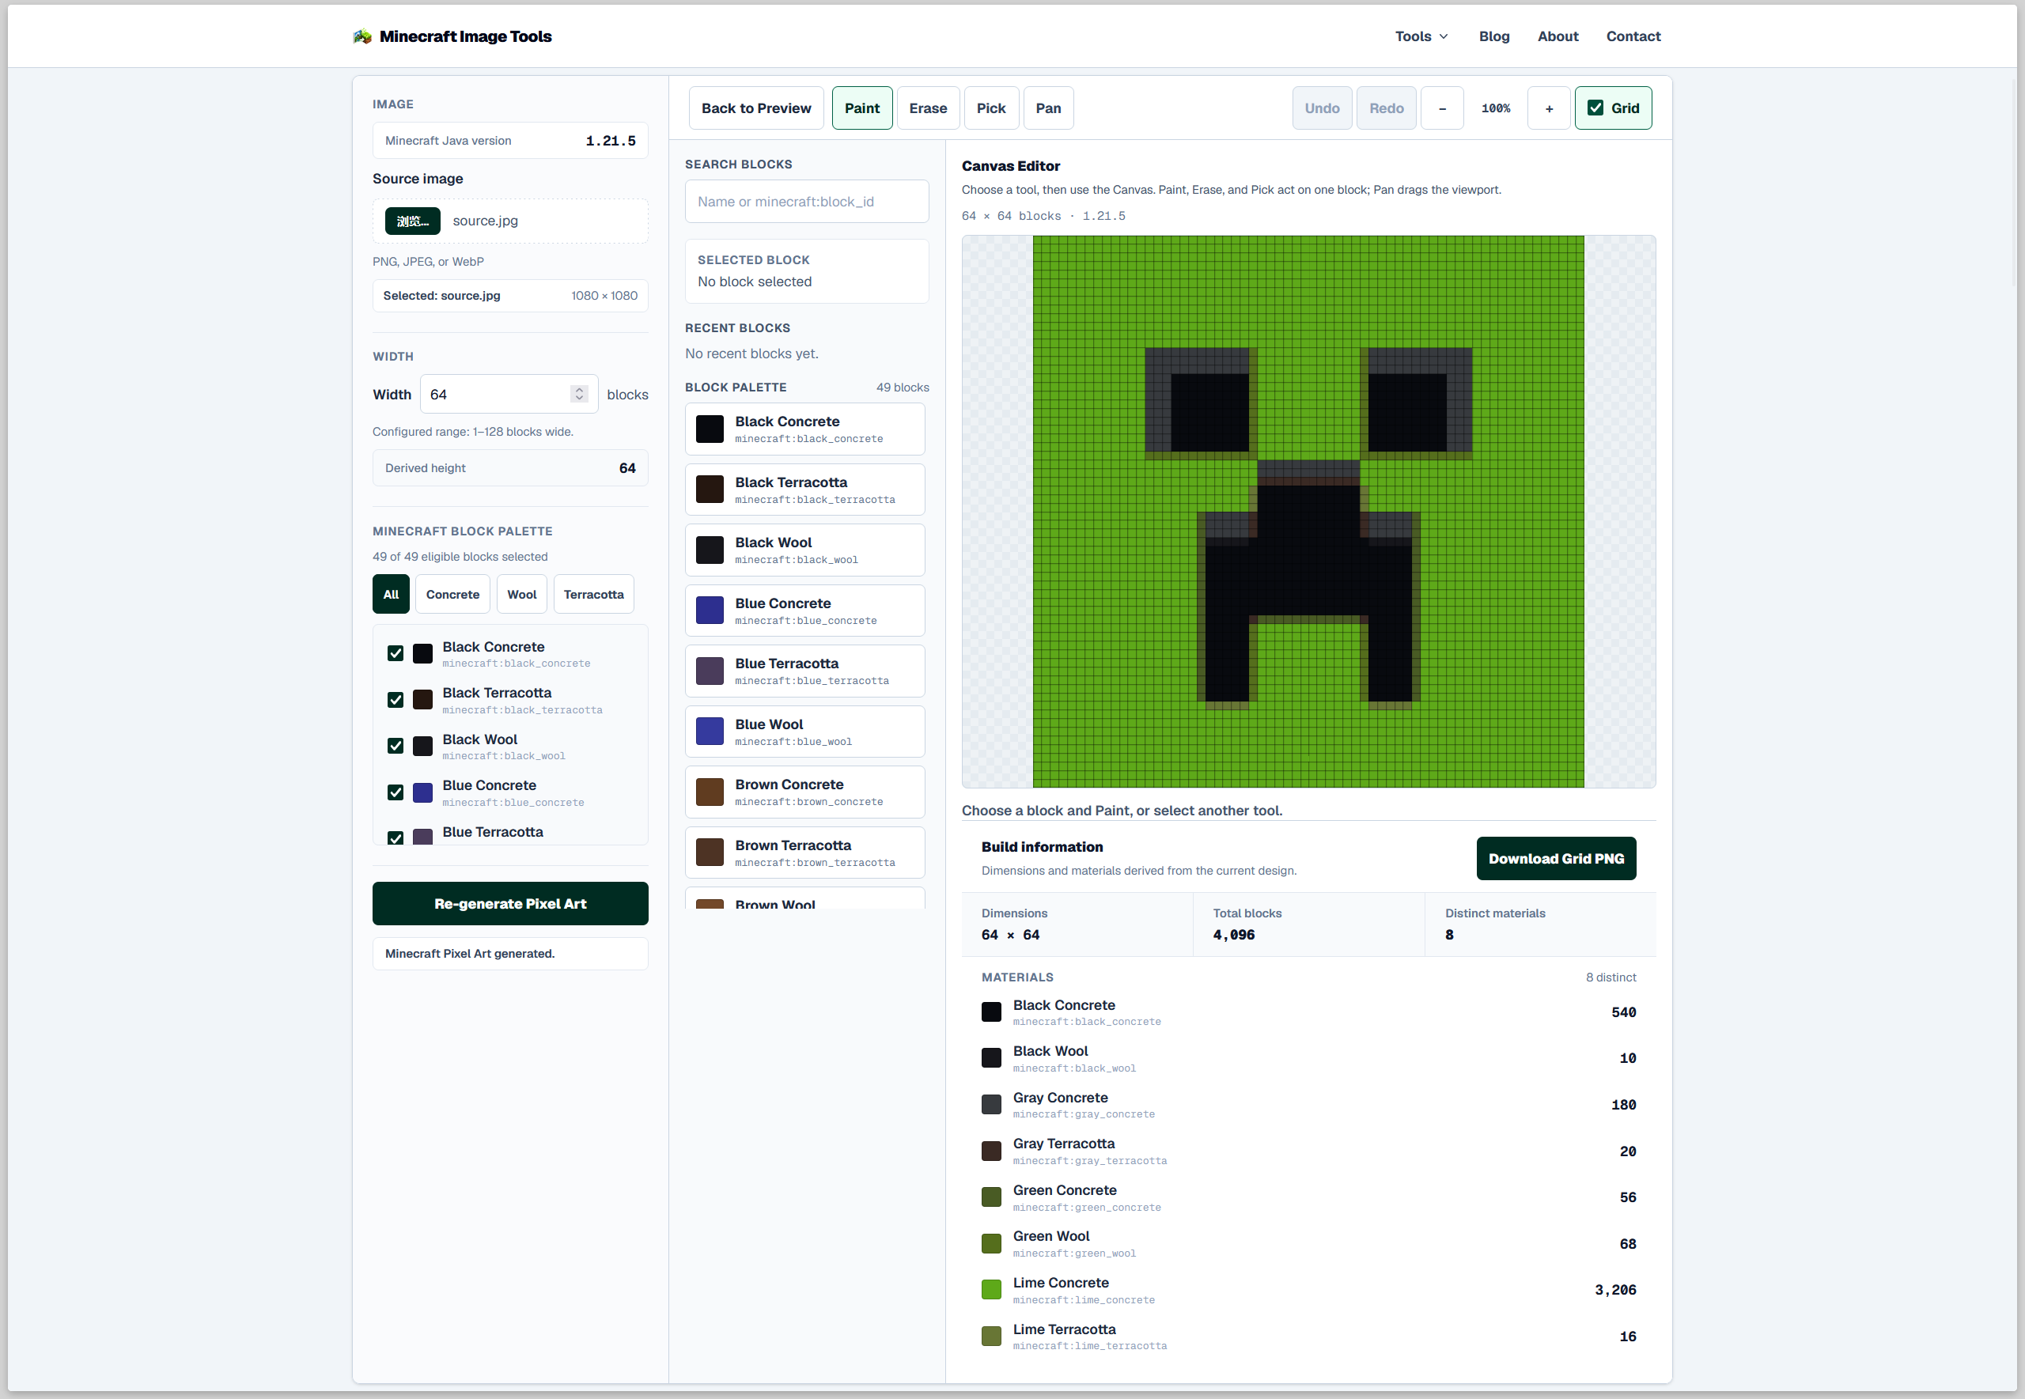Click the creeper pixel art canvas

[x=1308, y=512]
